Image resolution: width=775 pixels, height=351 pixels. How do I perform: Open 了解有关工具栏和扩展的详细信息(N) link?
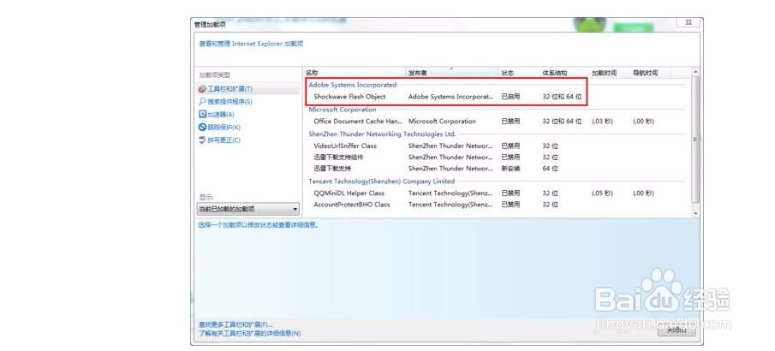click(x=249, y=334)
